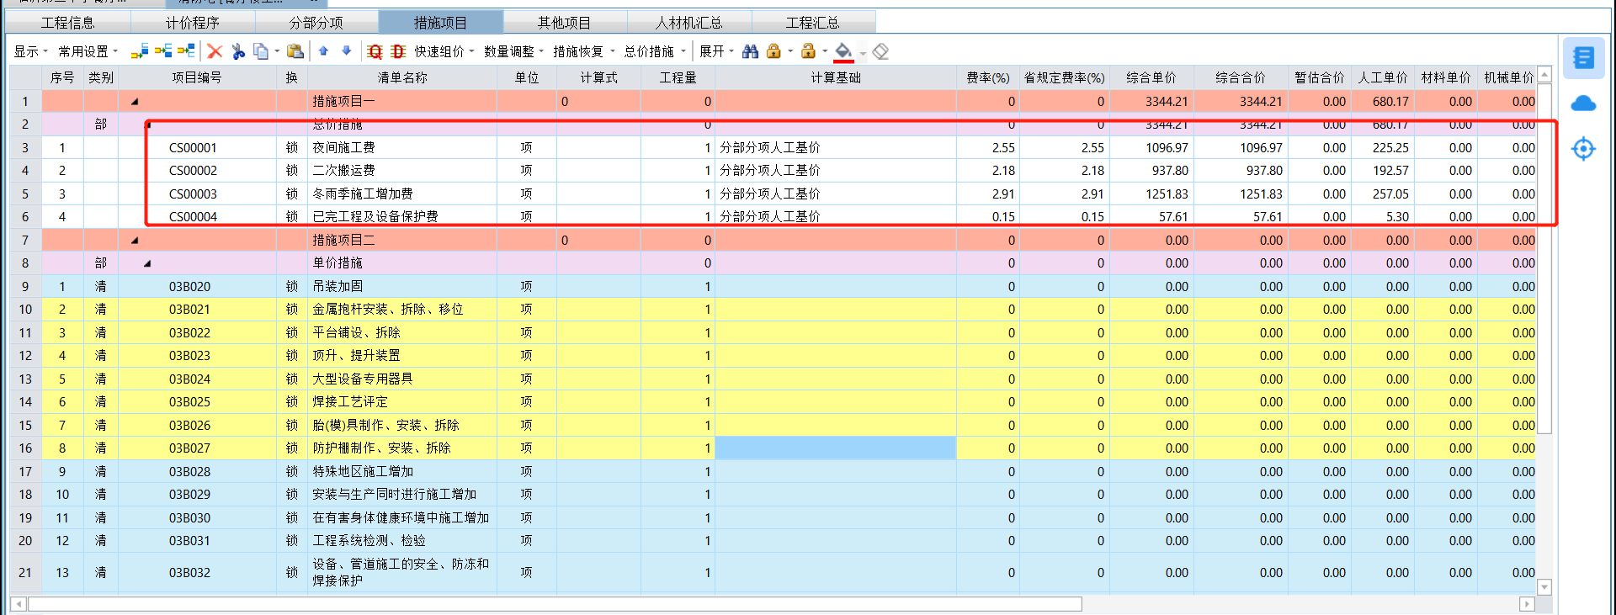Click the paint bucket fill color icon

pyautogui.click(x=843, y=52)
